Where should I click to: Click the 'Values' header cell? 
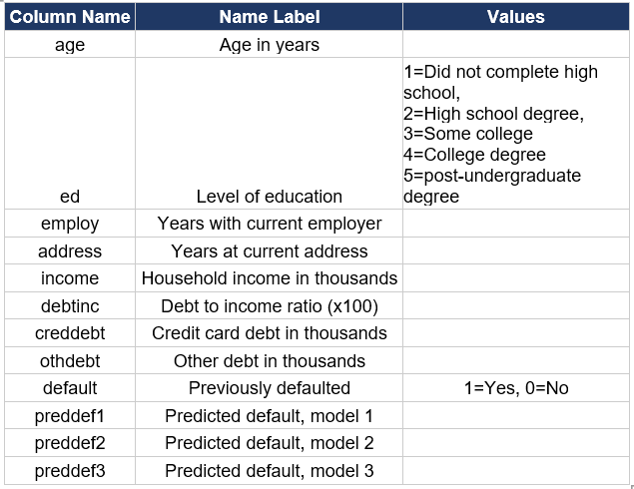click(x=516, y=17)
